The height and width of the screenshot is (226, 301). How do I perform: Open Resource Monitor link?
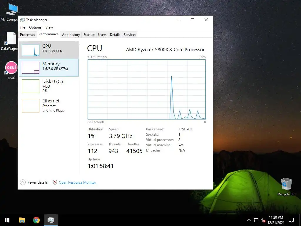(77, 182)
